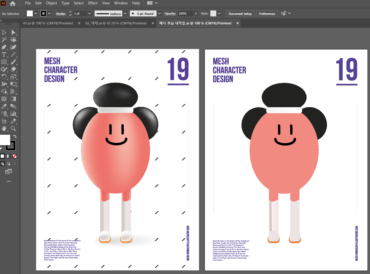The image size is (370, 274).
Task: Choose the Magic Wand tool
Action: [4, 40]
